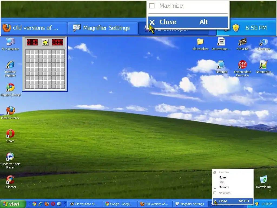Switch to MyPal 'Old versions of...' taskbar button

(85, 204)
